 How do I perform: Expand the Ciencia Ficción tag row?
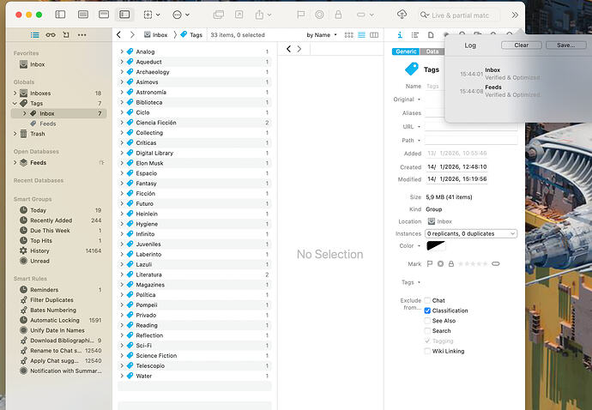122,123
